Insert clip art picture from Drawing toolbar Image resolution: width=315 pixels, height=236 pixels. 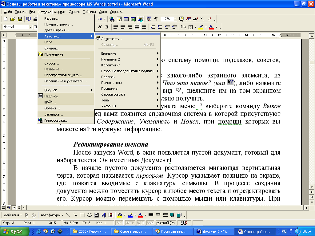(x=111, y=215)
